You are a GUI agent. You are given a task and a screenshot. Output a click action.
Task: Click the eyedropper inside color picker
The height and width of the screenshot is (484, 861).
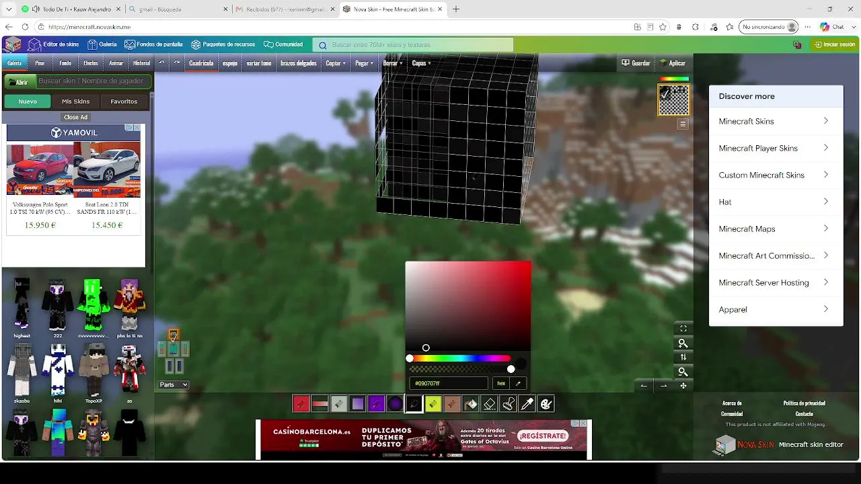point(518,383)
